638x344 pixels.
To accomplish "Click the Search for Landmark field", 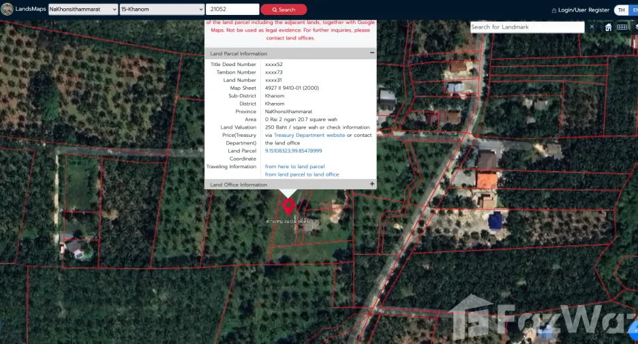I will (x=527, y=27).
